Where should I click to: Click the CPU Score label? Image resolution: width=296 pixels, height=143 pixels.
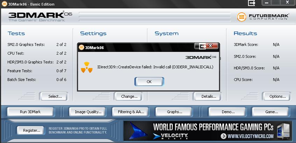(x=243, y=80)
